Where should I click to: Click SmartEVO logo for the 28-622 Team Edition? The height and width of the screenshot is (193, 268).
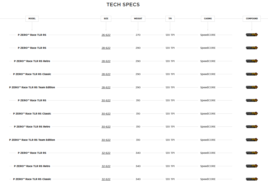(x=251, y=87)
